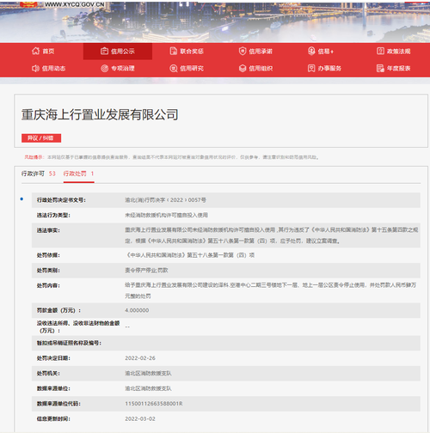Click the 违法事实 description paragraph
The height and width of the screenshot is (433, 430).
click(x=272, y=235)
